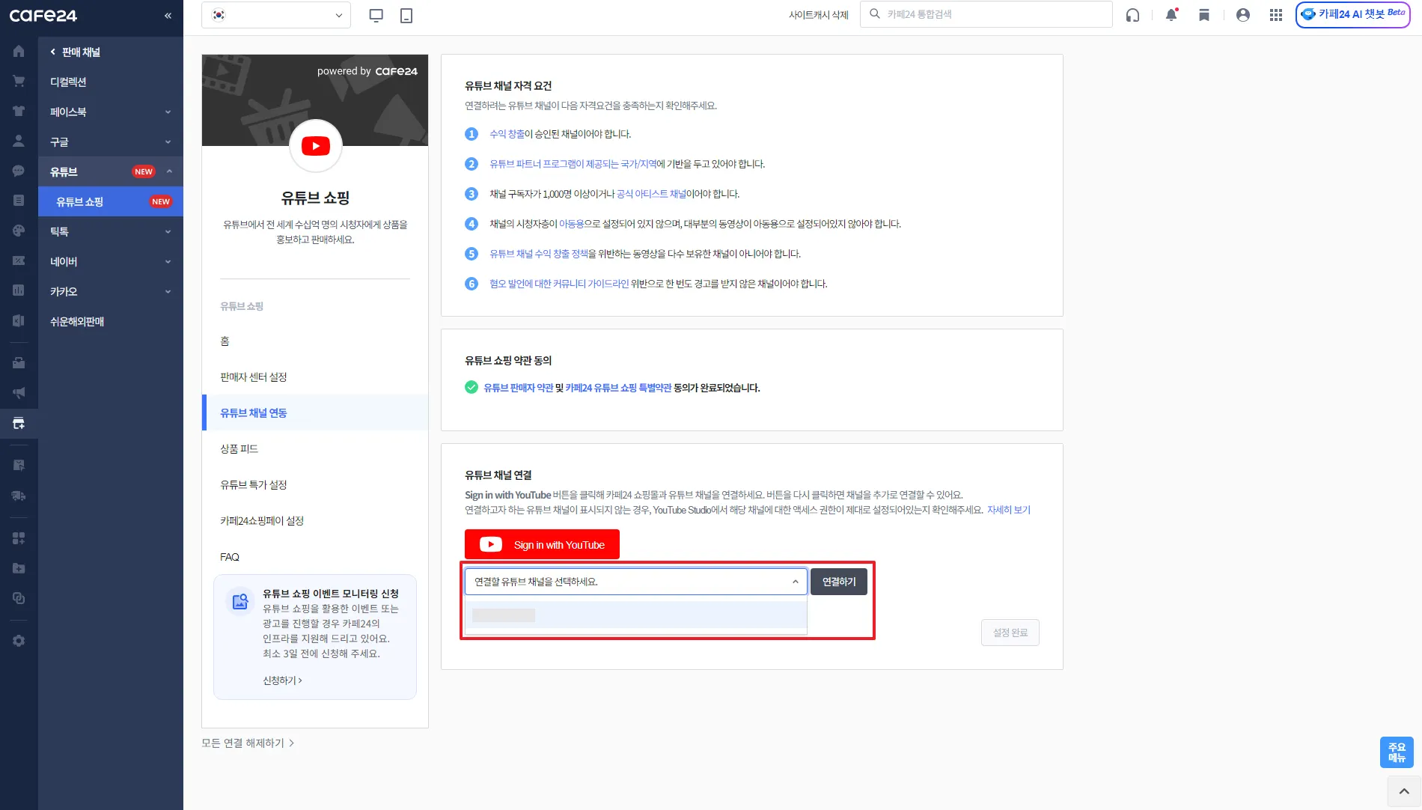Expand the 페이스북 menu
1422x810 pixels.
pos(111,112)
